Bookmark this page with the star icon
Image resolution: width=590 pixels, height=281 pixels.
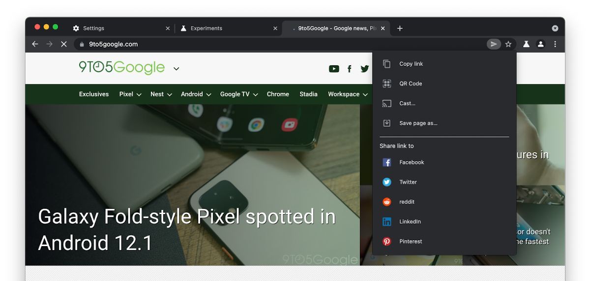(508, 44)
